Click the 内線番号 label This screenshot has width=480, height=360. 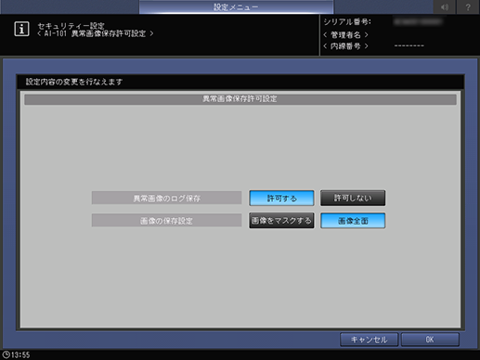pos(345,46)
